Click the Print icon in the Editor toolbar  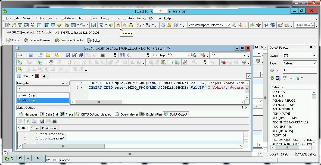pos(103,55)
